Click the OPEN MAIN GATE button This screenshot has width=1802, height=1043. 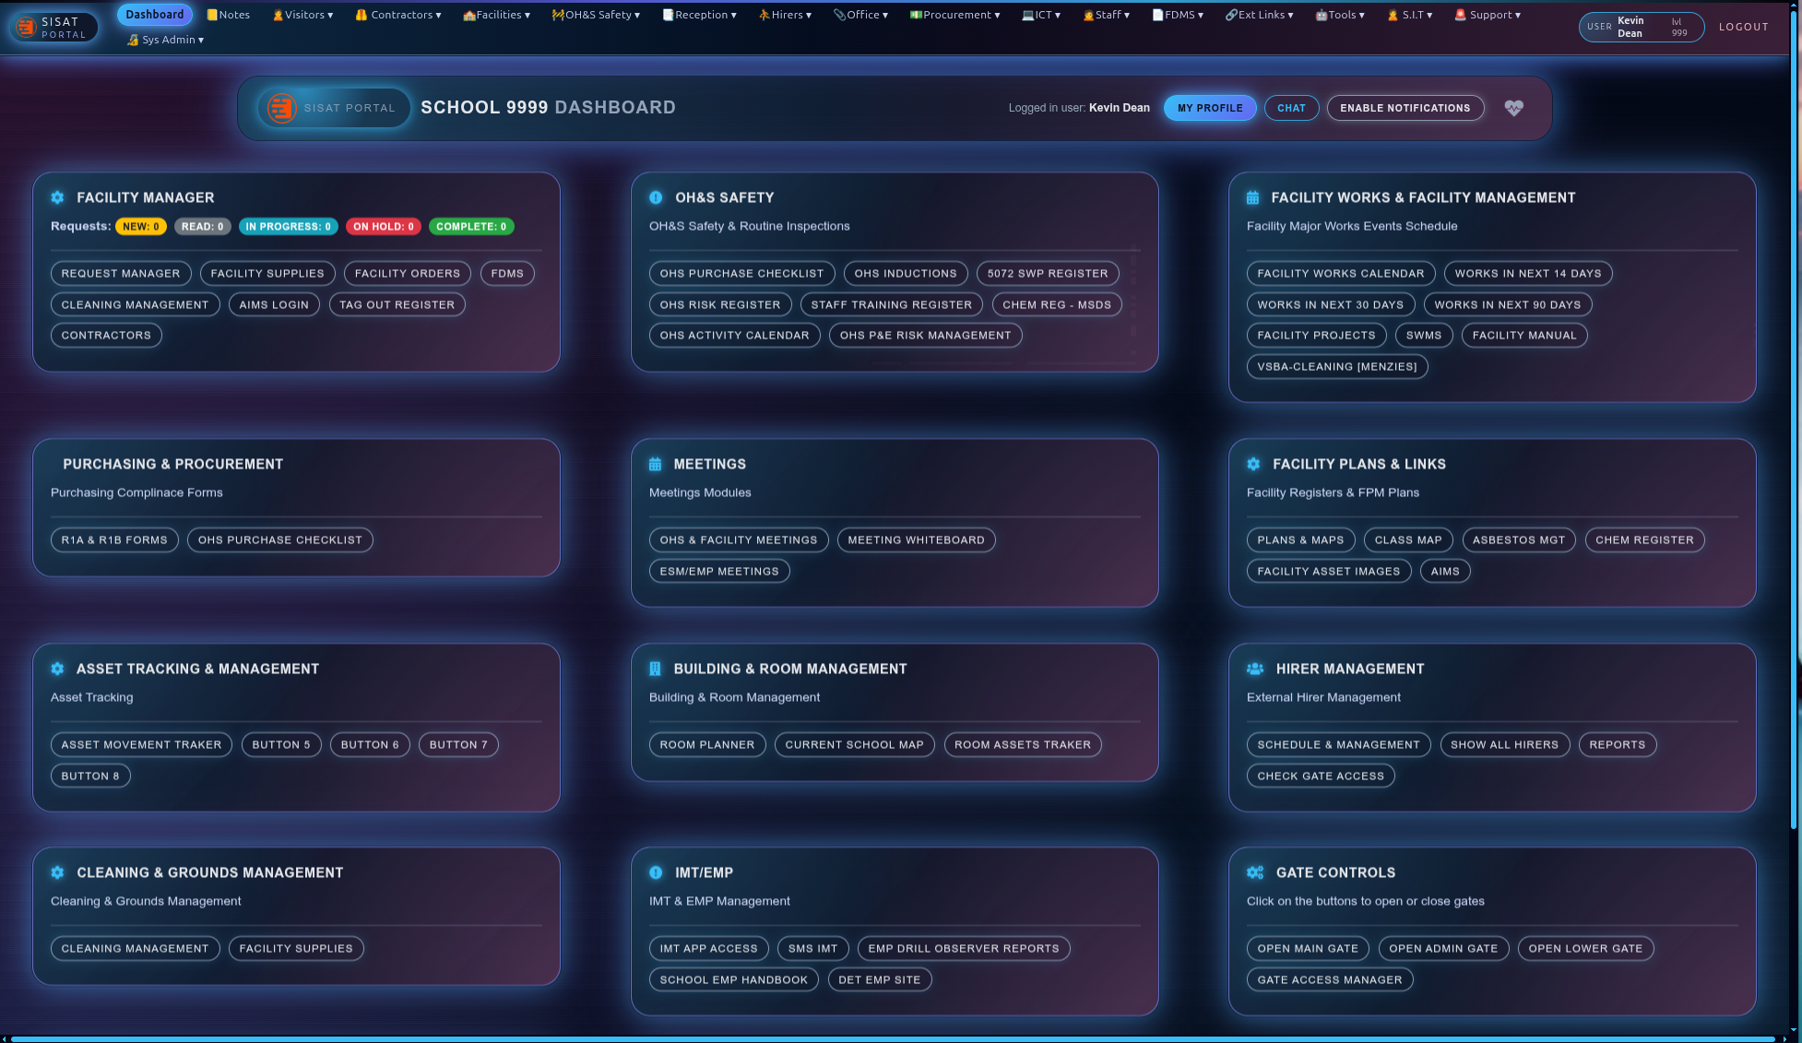(x=1308, y=948)
